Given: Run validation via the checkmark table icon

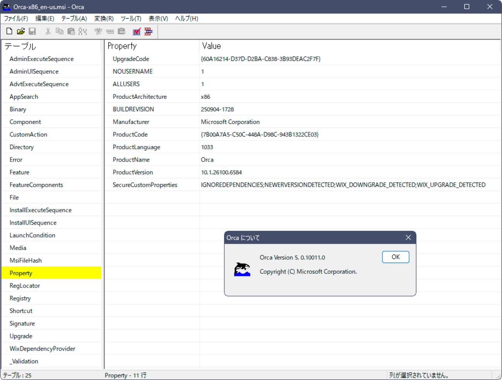Looking at the screenshot, I should 136,31.
